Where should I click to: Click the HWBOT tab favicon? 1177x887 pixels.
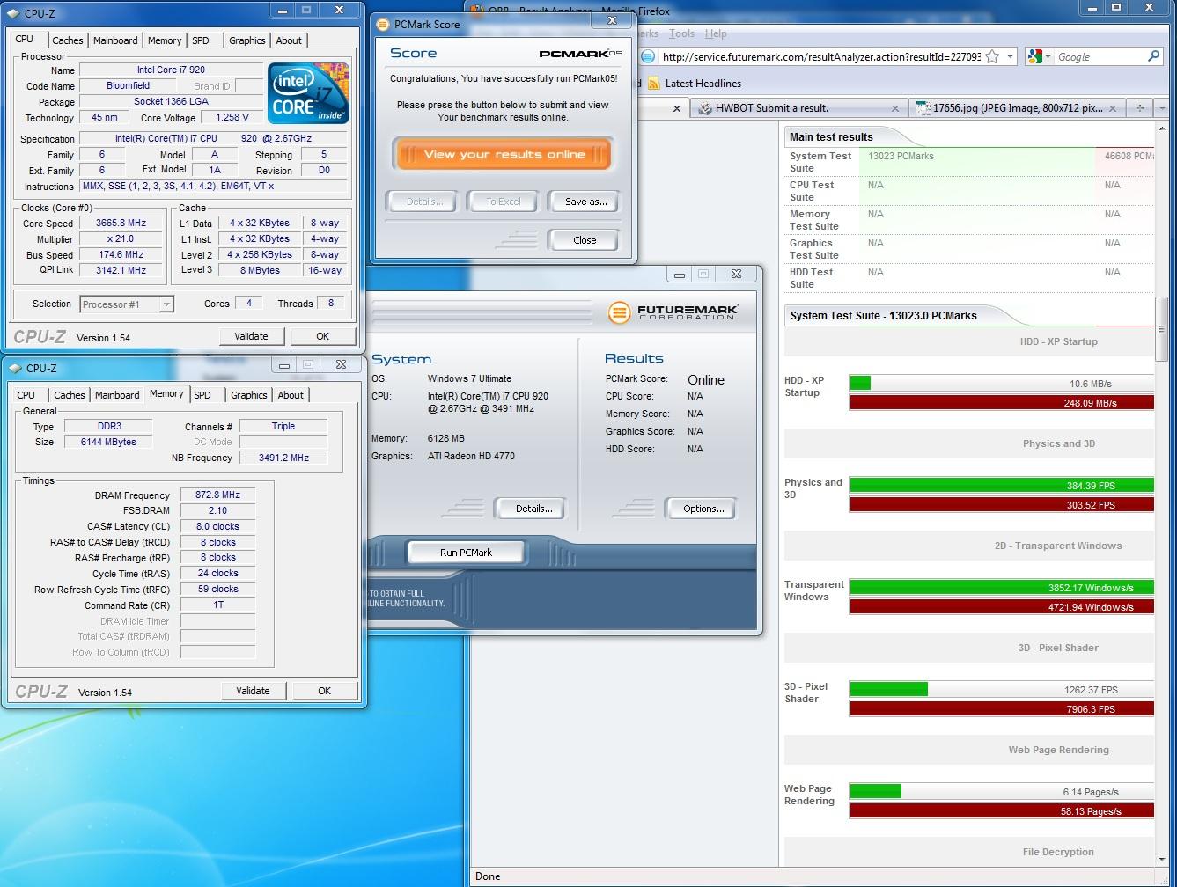pos(704,108)
